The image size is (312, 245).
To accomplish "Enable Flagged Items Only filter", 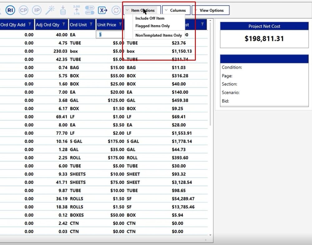I will coord(152,26).
